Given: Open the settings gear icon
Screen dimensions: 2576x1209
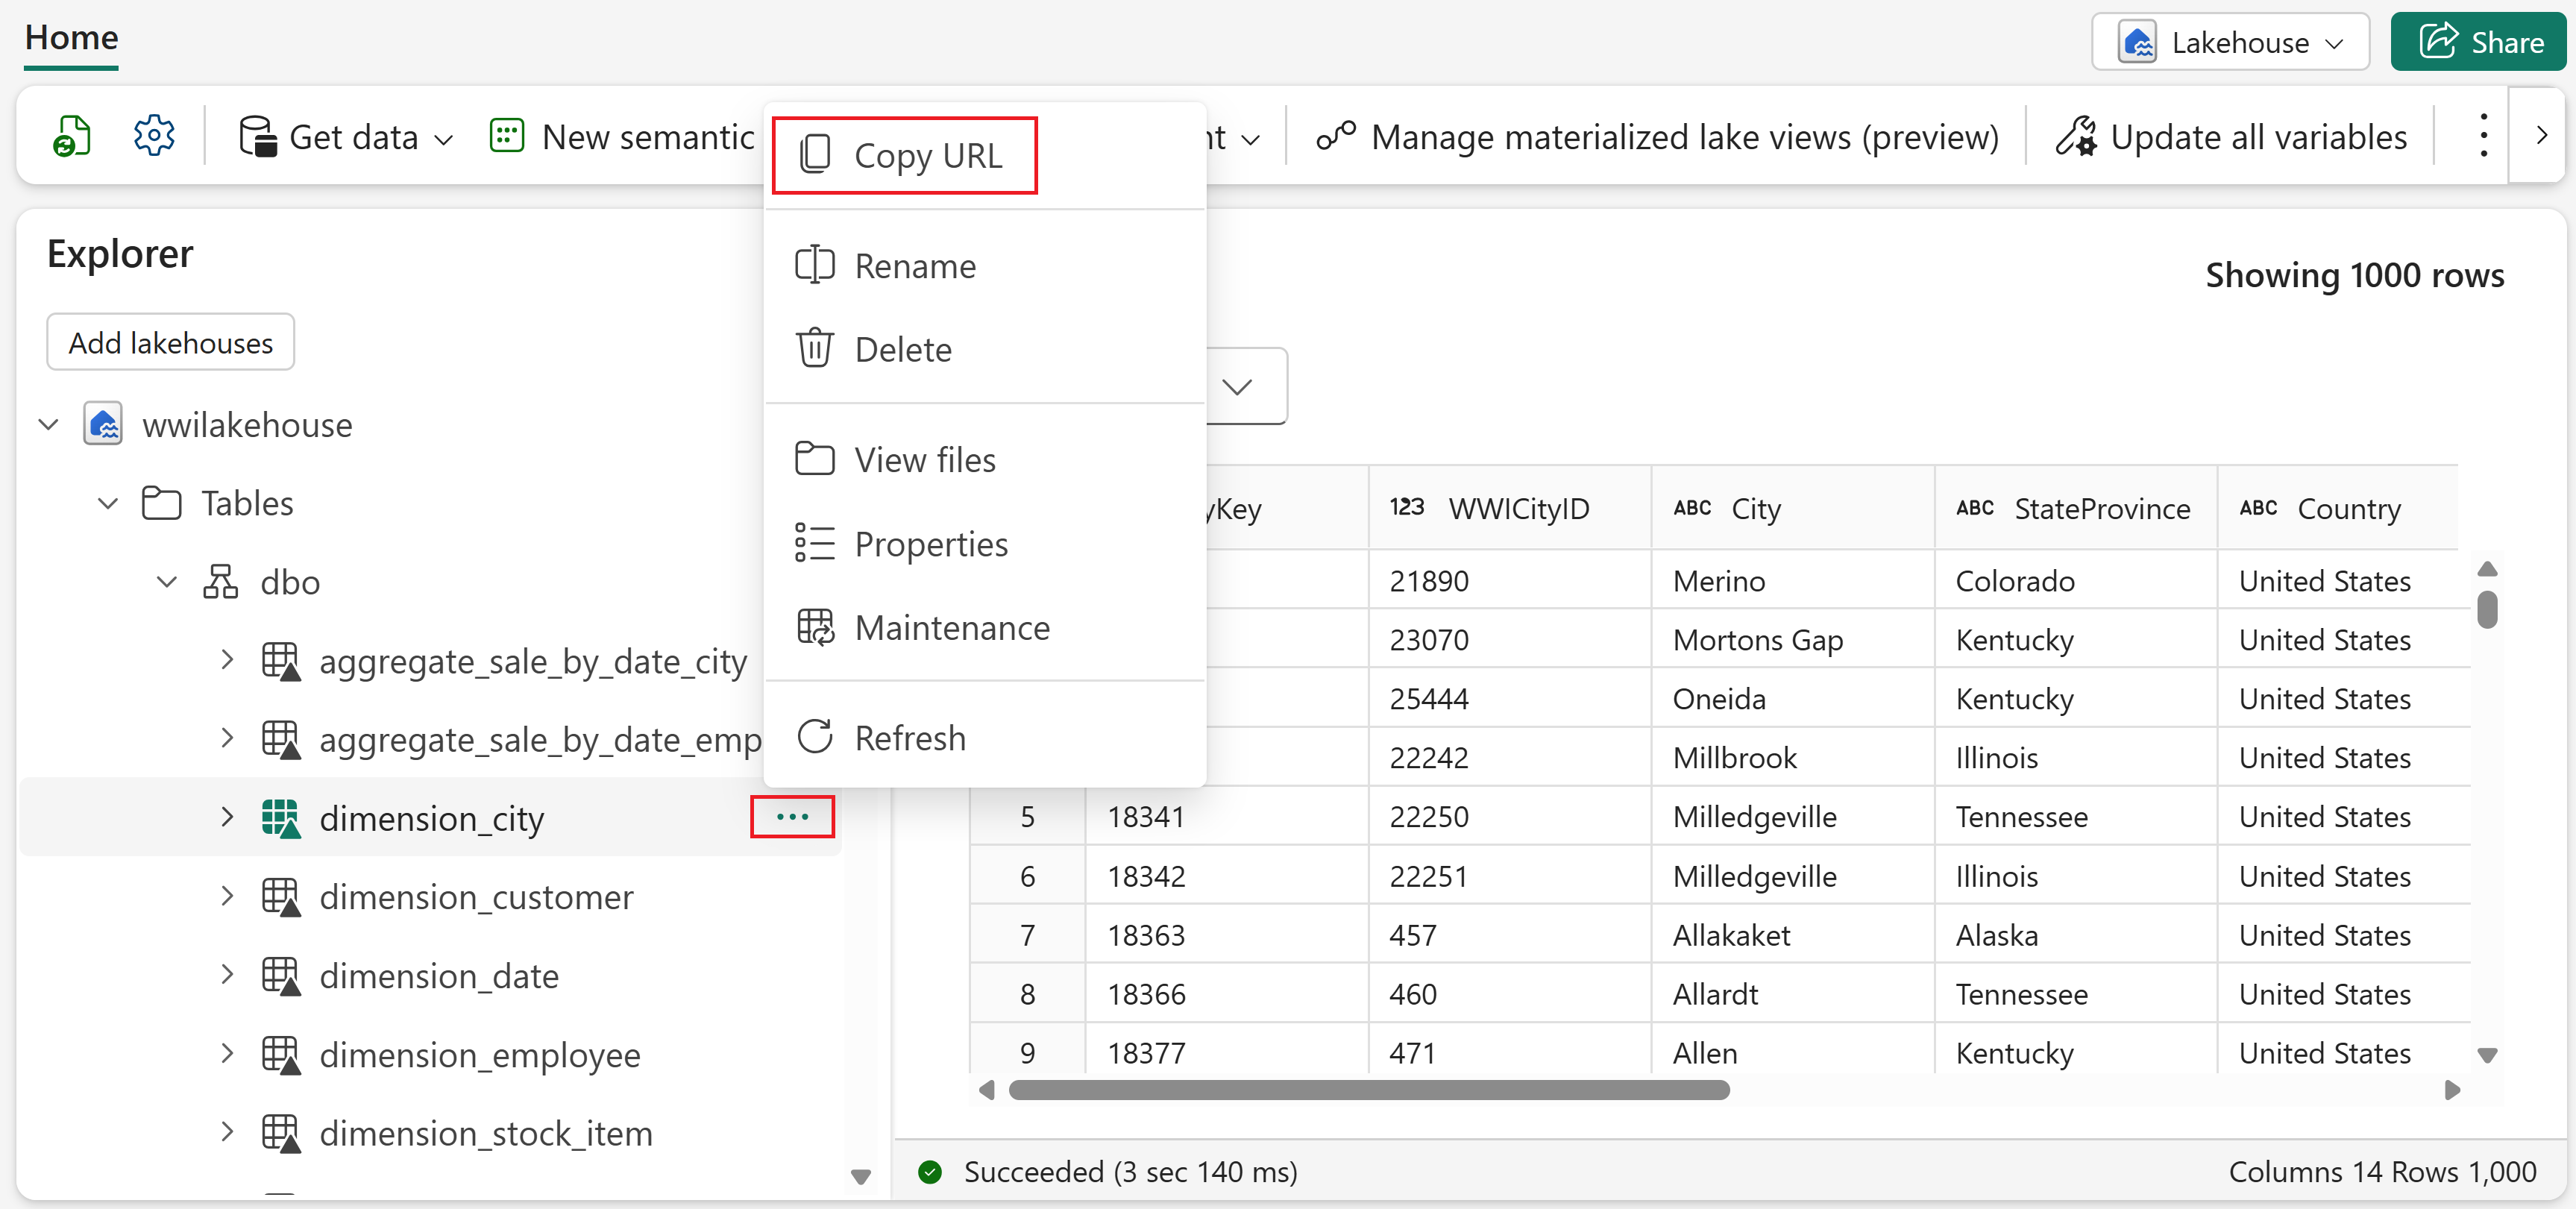Looking at the screenshot, I should (154, 136).
